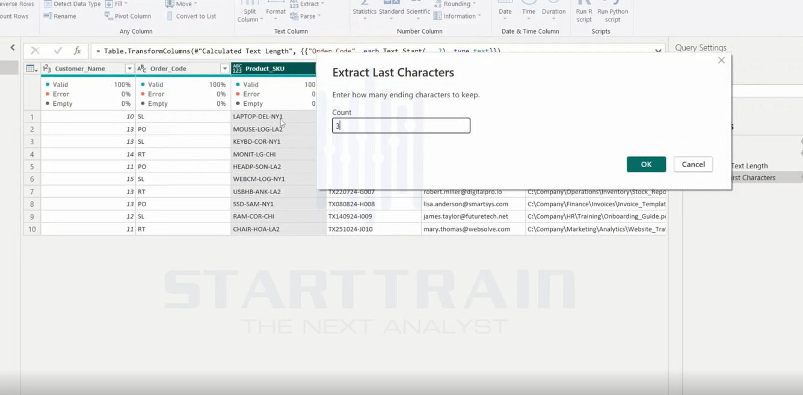Click the fx function icon

click(x=78, y=51)
